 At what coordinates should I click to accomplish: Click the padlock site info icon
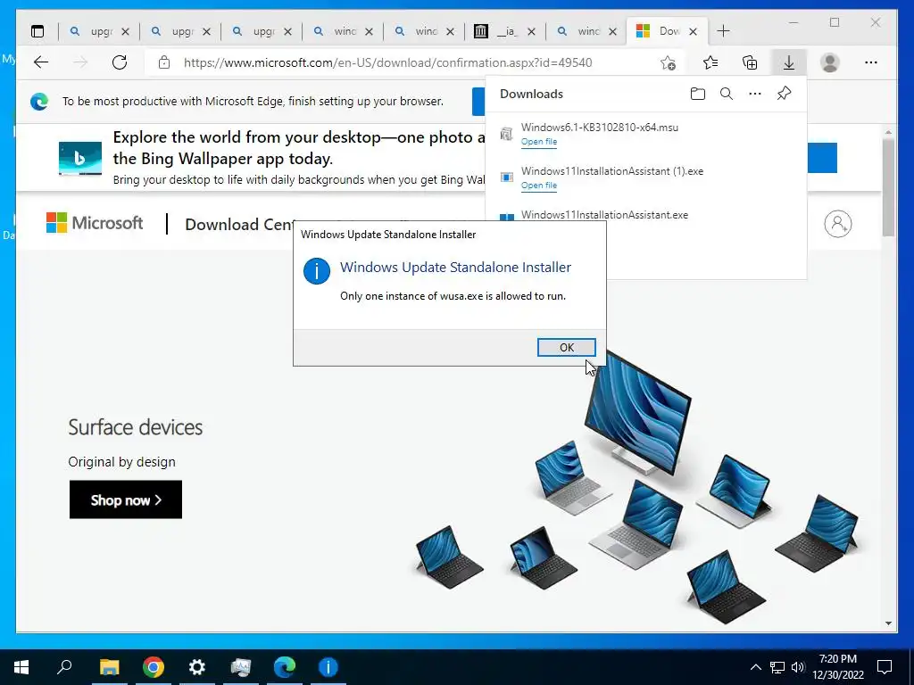(164, 62)
